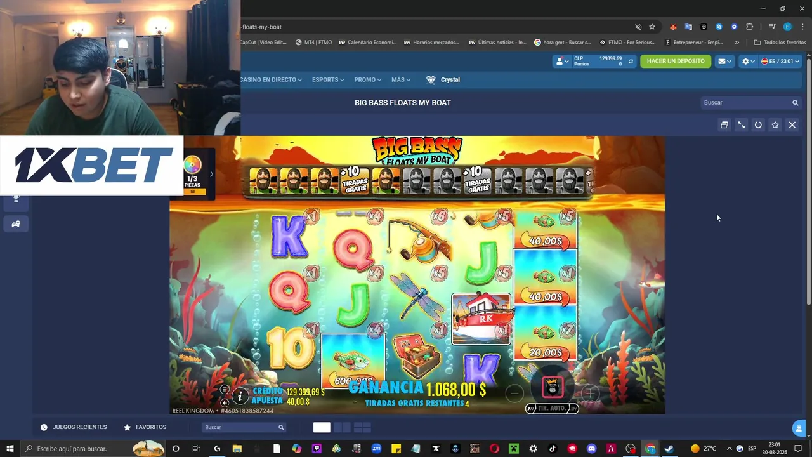
Task: Expand the ESPORTS menu
Action: [328, 80]
